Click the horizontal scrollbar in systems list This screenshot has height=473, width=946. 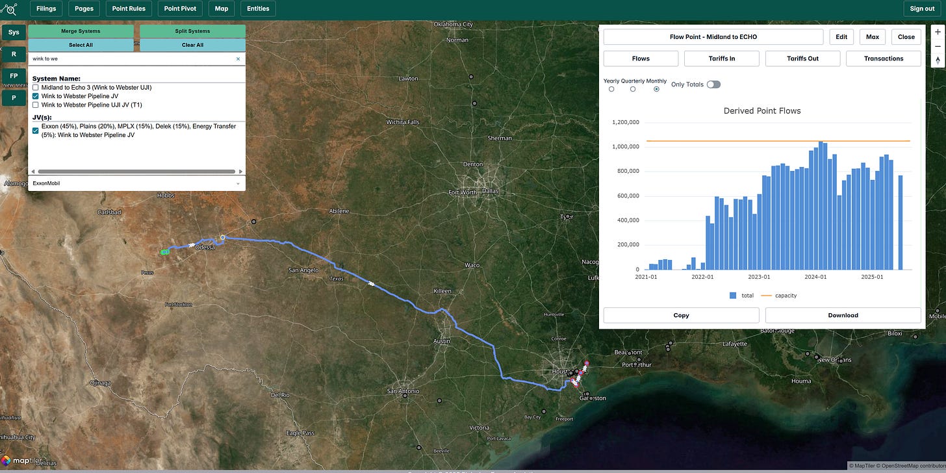click(x=136, y=172)
